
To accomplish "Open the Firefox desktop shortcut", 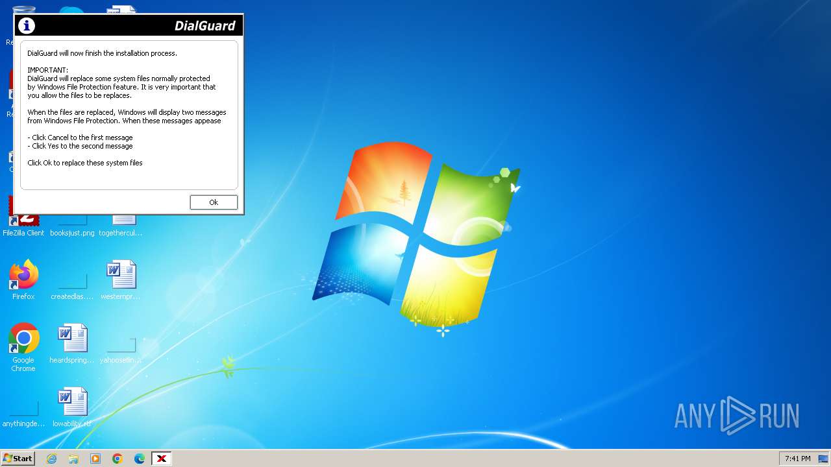I will coord(23,280).
